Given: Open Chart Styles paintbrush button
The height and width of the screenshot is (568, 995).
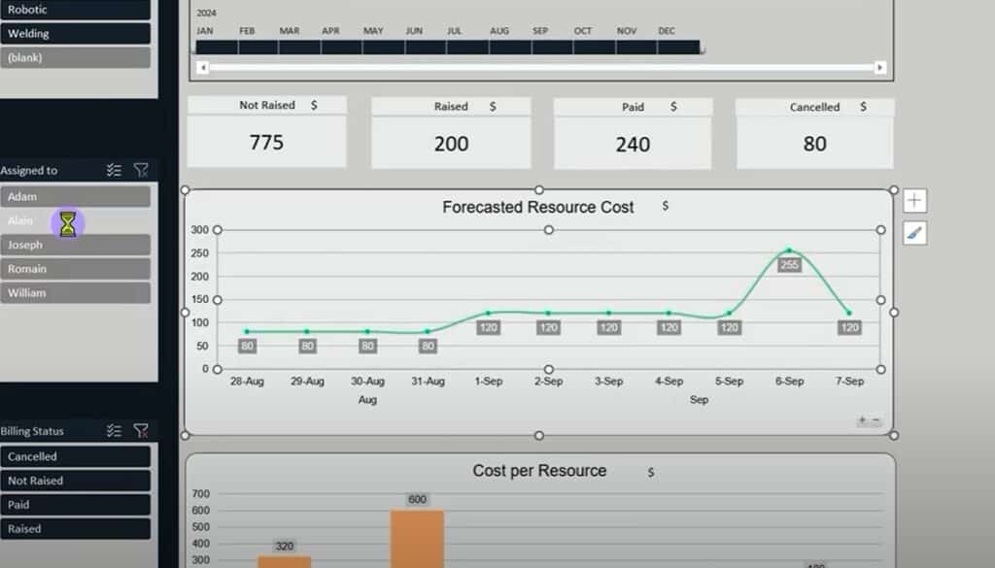Looking at the screenshot, I should coord(914,233).
